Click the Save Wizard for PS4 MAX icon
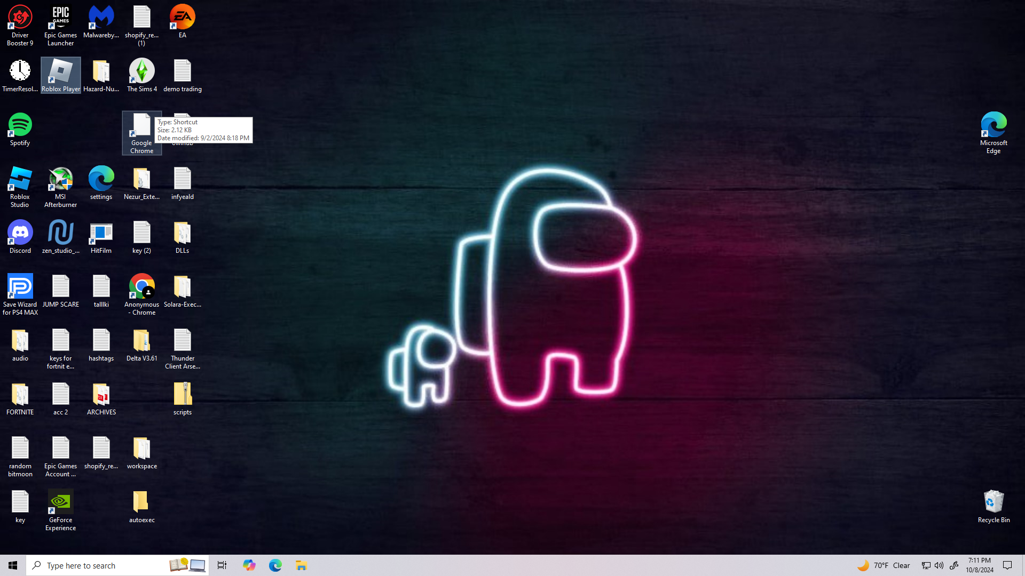Image resolution: width=1025 pixels, height=576 pixels. pos(20,287)
